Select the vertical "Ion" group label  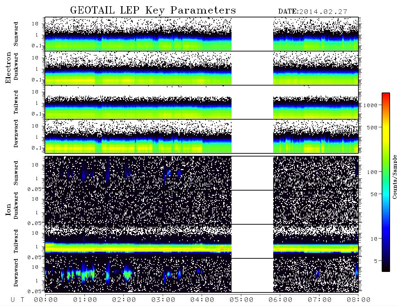[8, 209]
